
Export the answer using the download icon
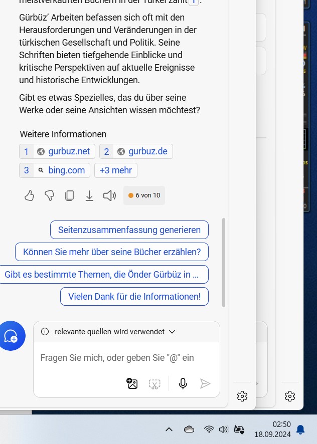89,195
